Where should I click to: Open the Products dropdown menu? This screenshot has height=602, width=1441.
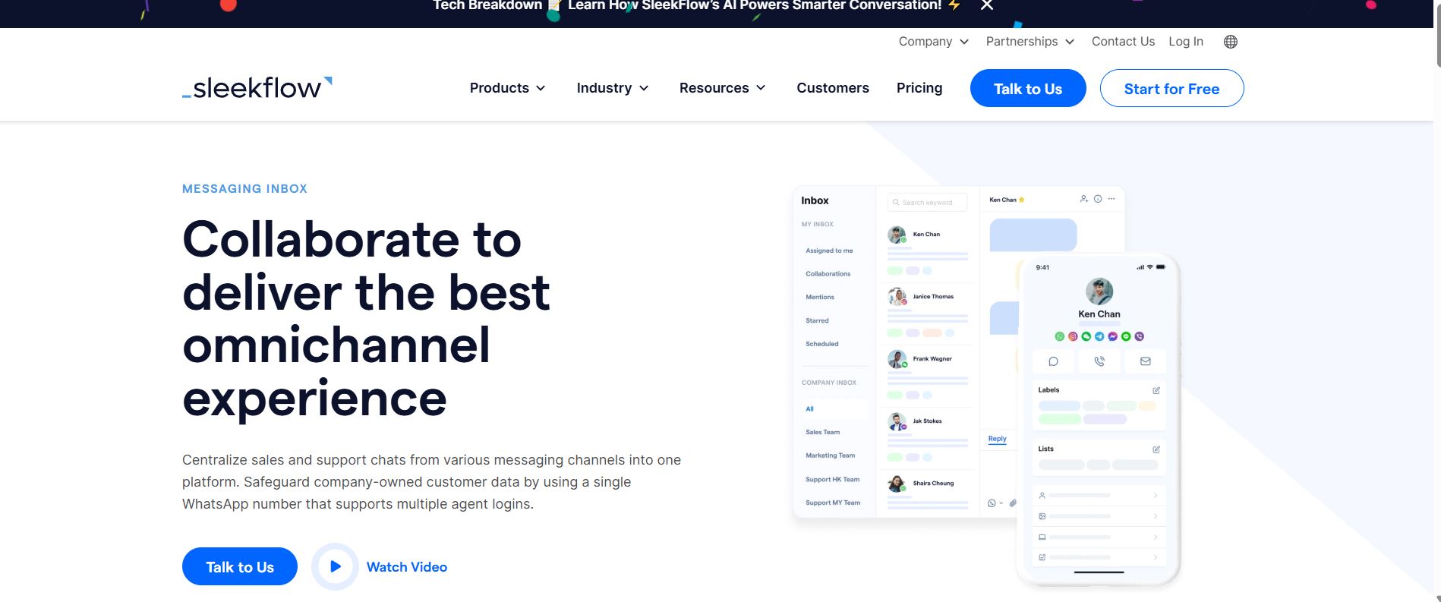click(x=508, y=88)
